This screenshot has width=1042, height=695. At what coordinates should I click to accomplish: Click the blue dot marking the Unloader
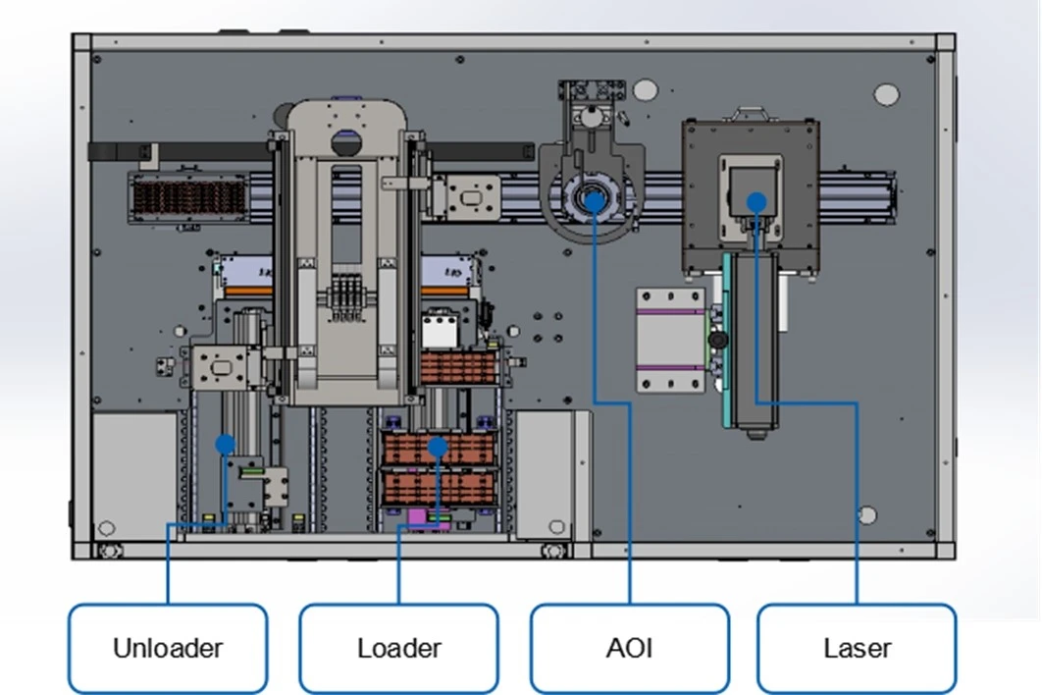click(x=226, y=445)
